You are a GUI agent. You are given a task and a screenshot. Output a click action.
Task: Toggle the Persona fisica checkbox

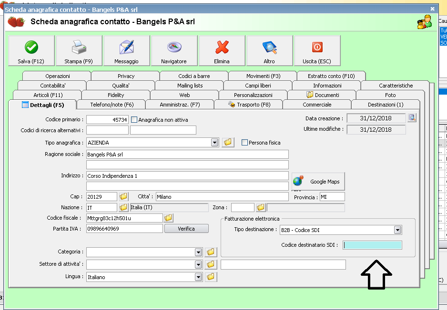(244, 143)
